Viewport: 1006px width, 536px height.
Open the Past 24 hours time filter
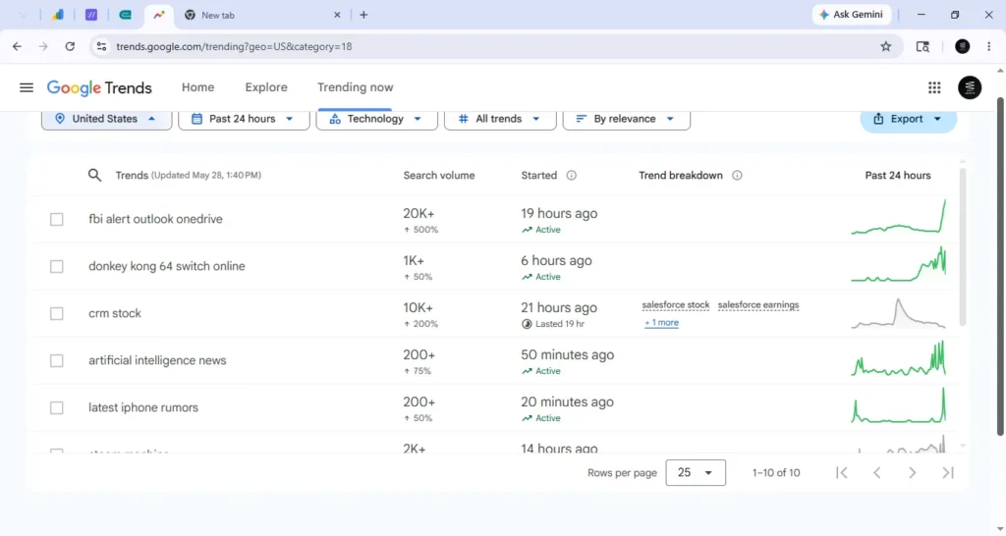pos(244,119)
